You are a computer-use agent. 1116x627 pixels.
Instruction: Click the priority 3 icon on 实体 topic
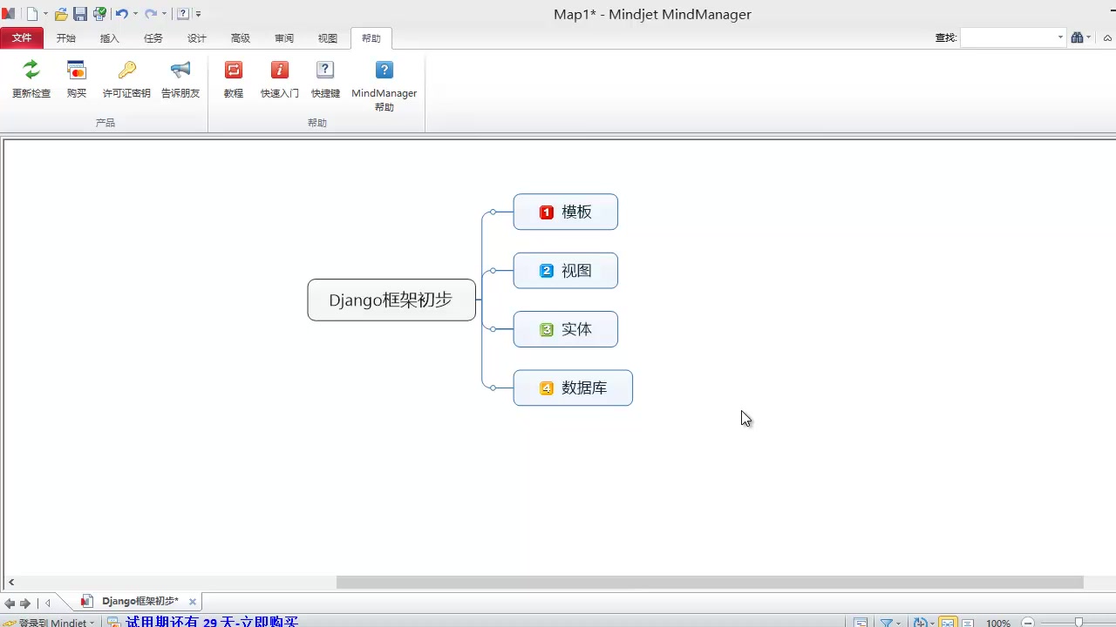pos(547,329)
